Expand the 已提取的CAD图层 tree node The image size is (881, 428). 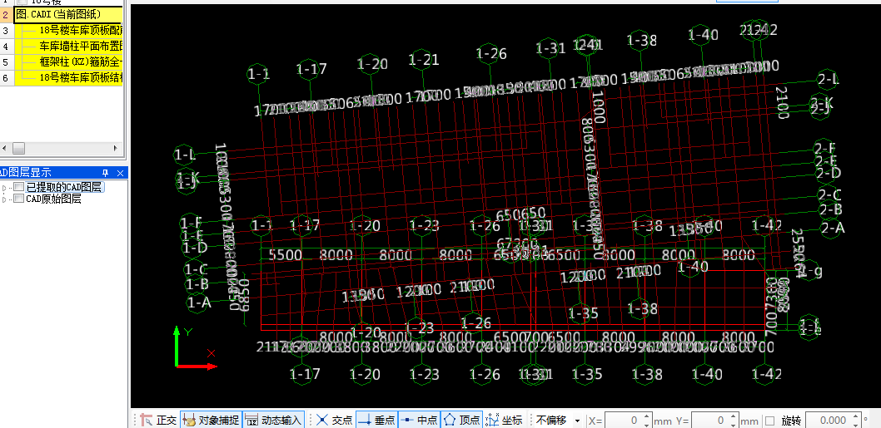[x=5, y=187]
